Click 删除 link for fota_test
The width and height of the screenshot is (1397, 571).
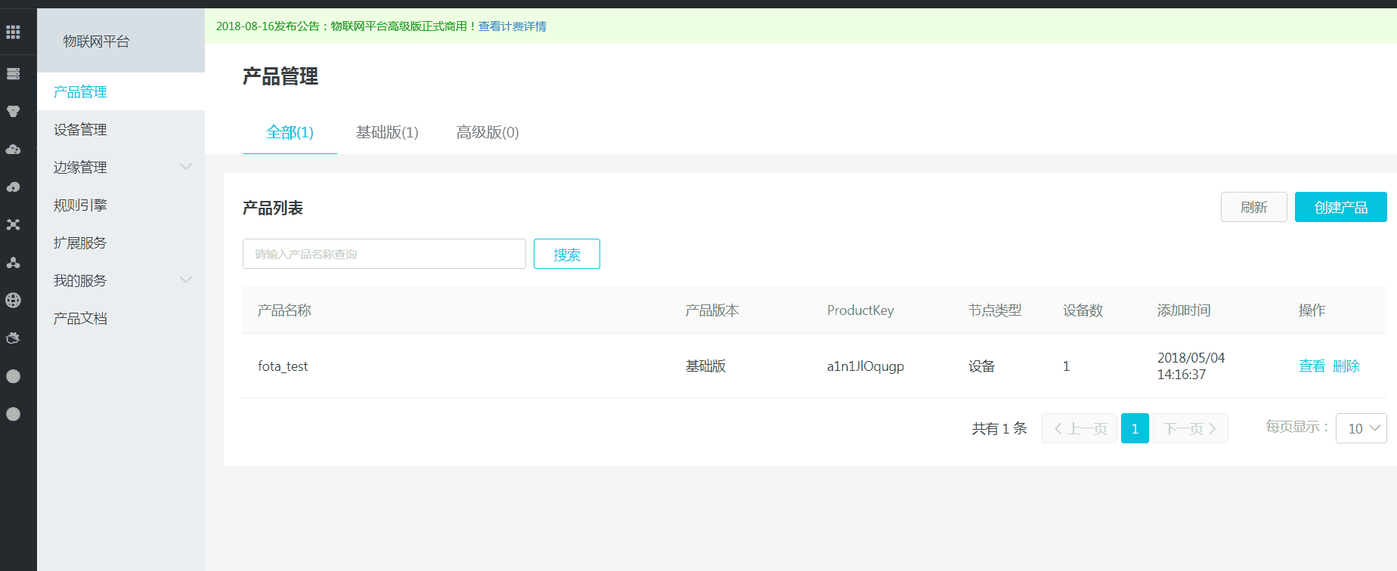(x=1346, y=366)
